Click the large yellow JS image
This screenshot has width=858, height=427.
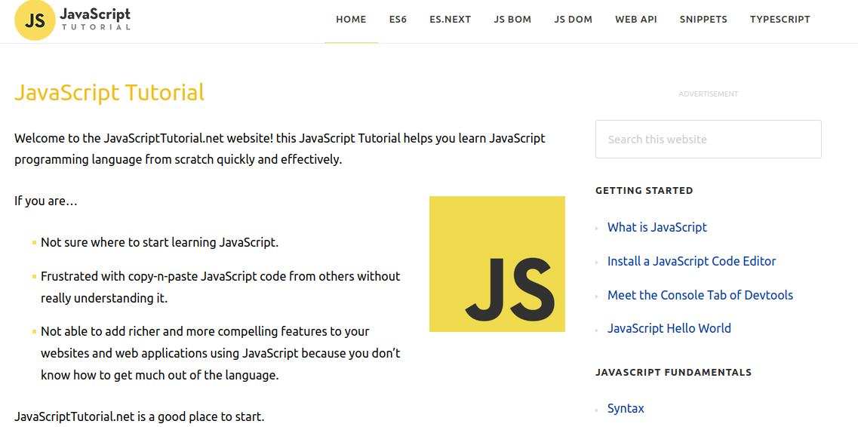[497, 264]
